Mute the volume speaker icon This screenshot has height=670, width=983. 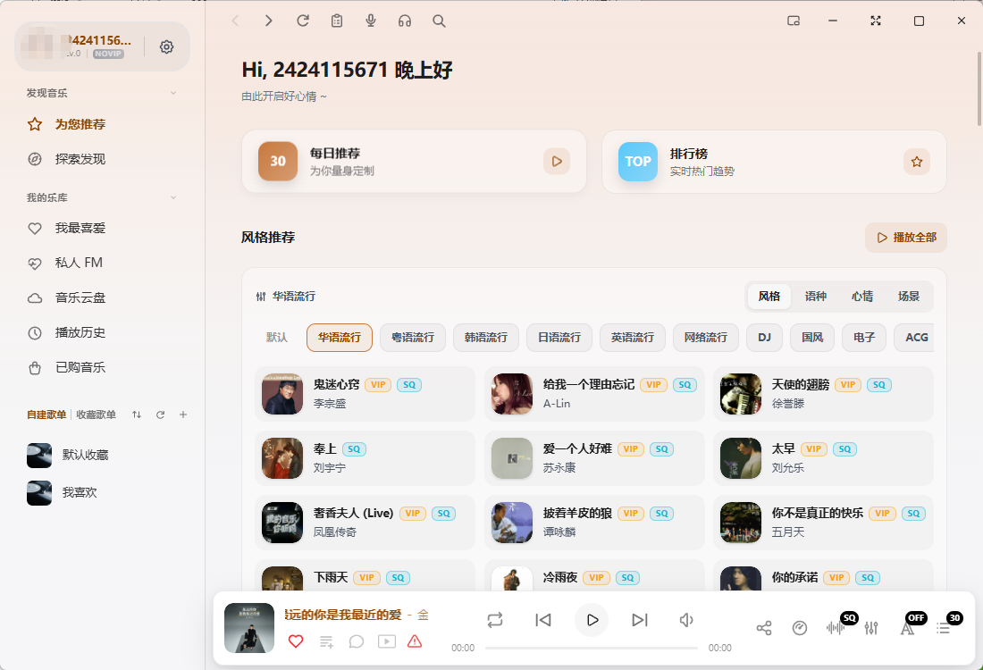[686, 620]
